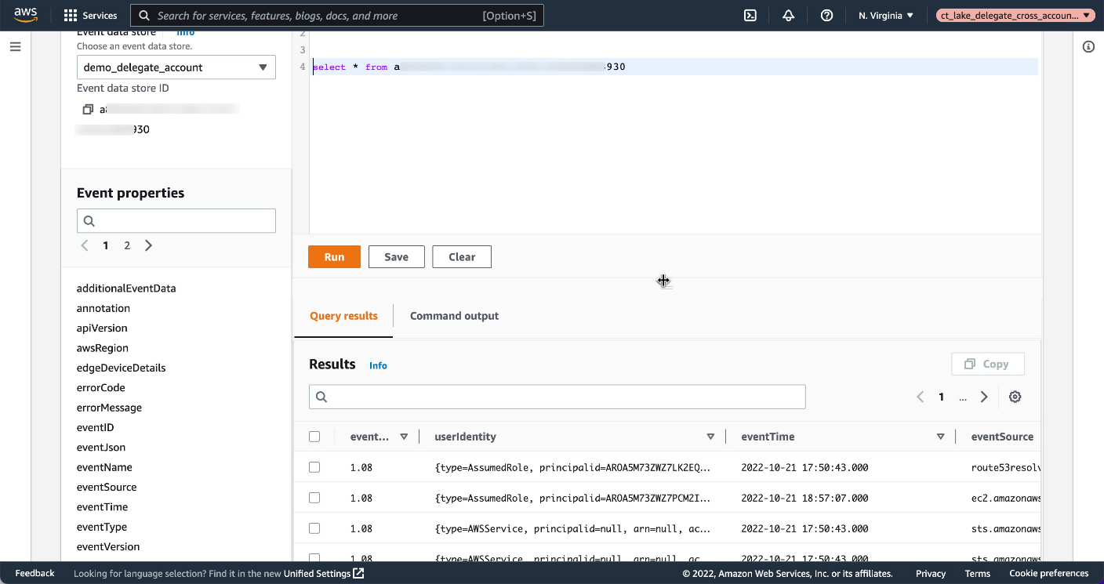Clear the query editor

(461, 256)
